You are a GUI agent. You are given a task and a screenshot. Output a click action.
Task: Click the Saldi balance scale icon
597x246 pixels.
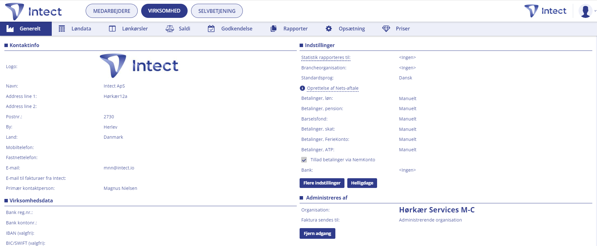[x=170, y=29]
